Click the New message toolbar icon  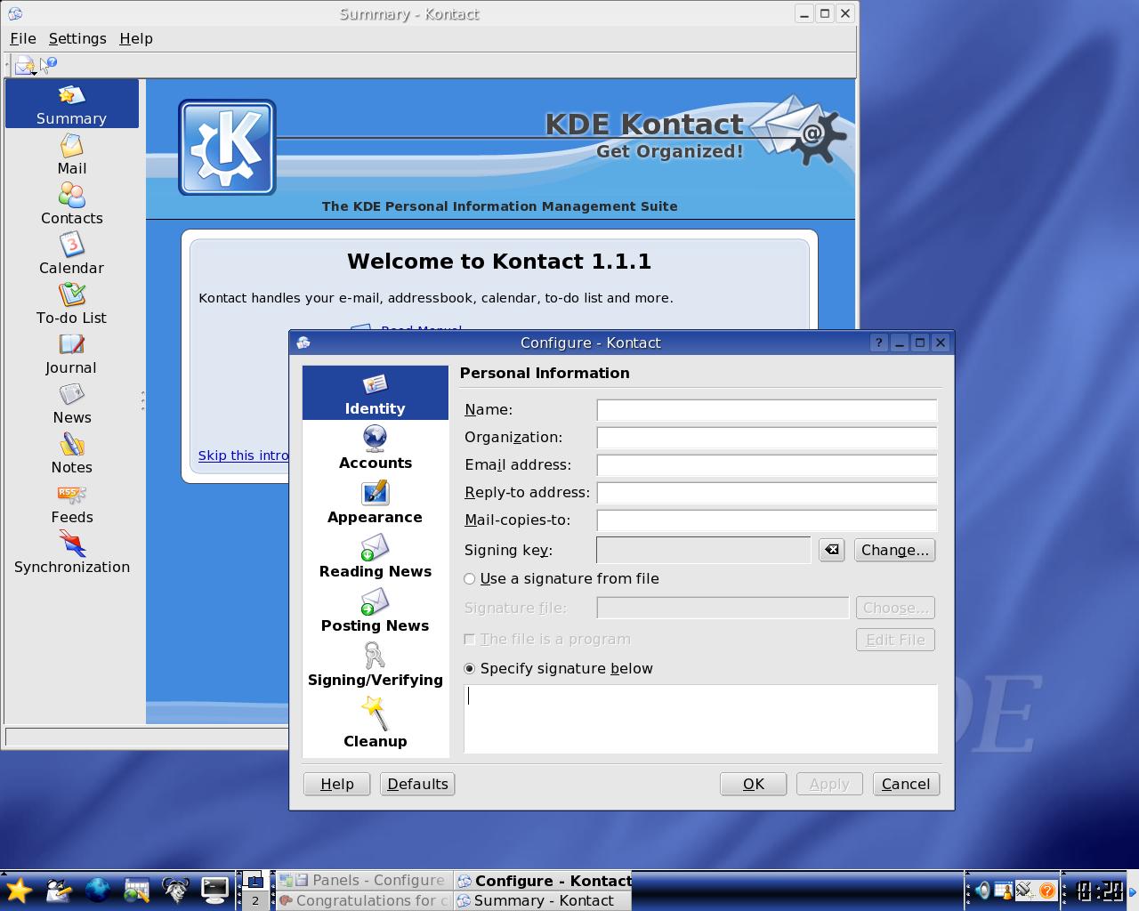coord(25,65)
